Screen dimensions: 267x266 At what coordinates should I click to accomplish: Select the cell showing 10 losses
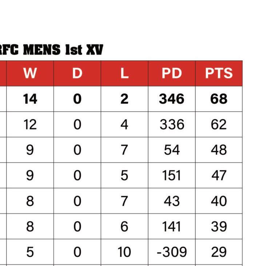click(x=124, y=252)
